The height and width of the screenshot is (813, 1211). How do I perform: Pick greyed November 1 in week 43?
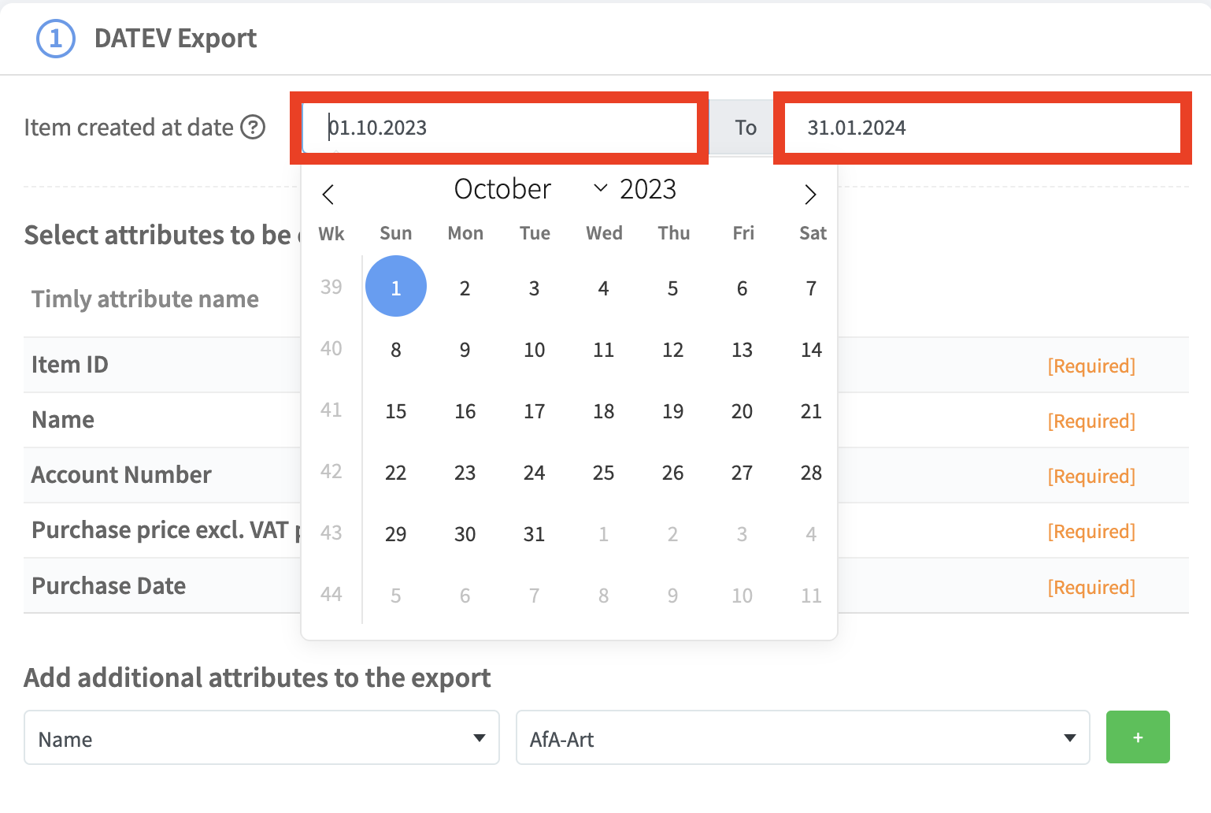[604, 534]
